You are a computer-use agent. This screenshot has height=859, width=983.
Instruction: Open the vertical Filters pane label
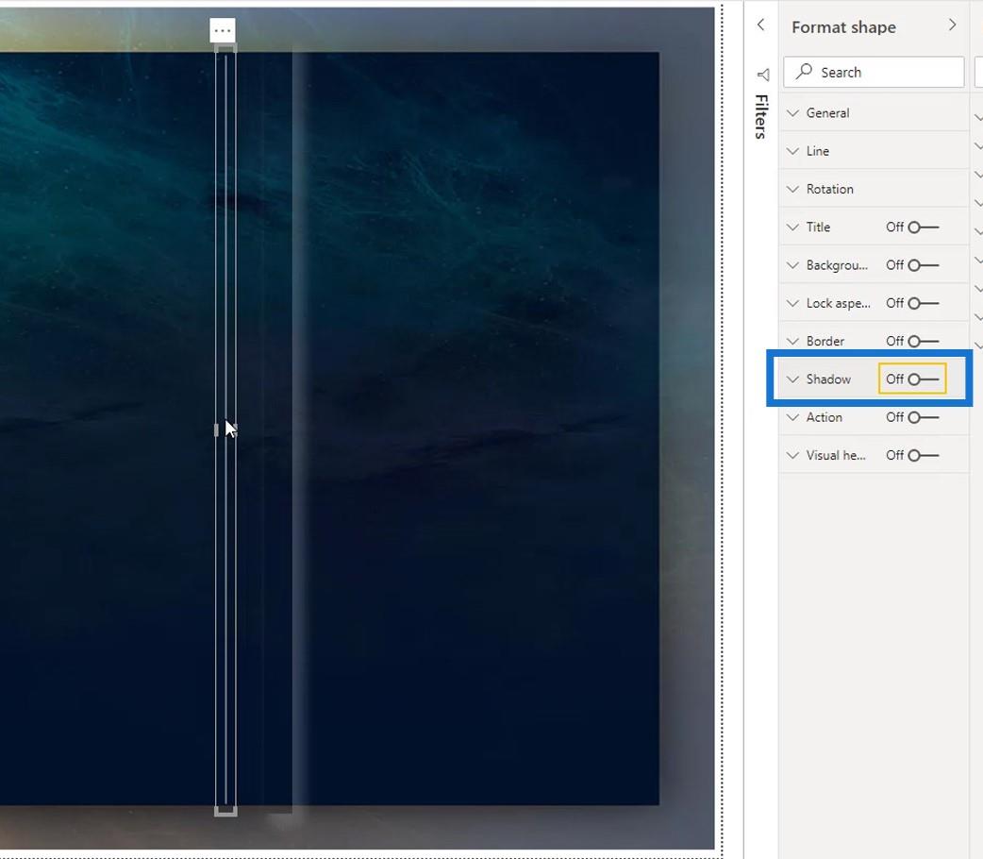pyautogui.click(x=761, y=116)
